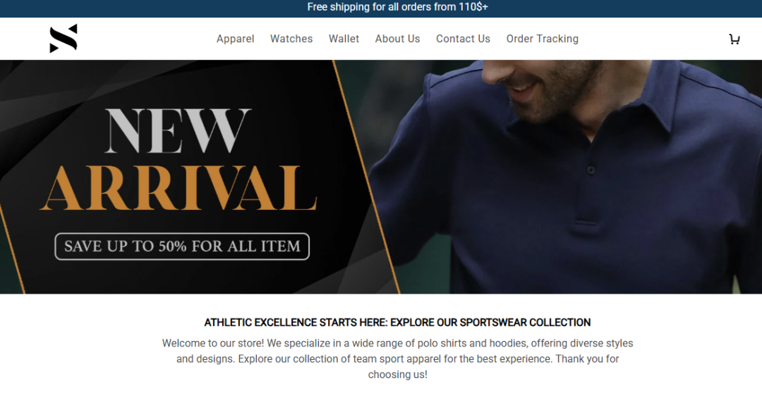The width and height of the screenshot is (762, 412).
Task: Open the Contact Us page
Action: tap(463, 39)
